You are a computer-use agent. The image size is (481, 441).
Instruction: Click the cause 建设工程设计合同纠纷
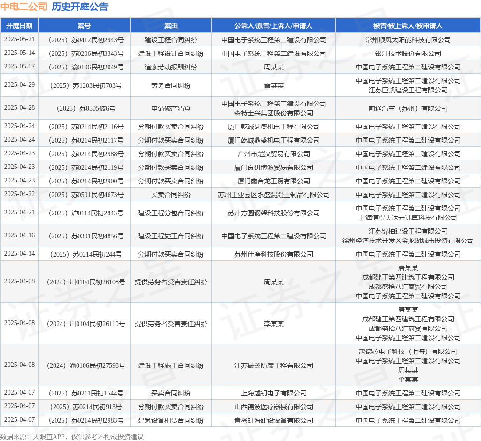coord(171,53)
